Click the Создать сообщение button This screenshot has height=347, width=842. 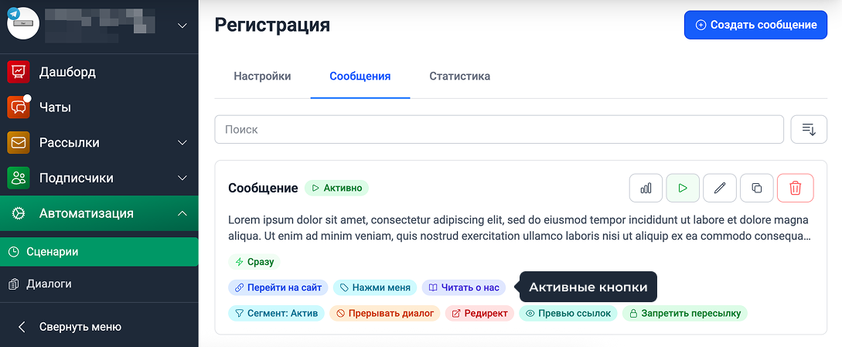(756, 25)
